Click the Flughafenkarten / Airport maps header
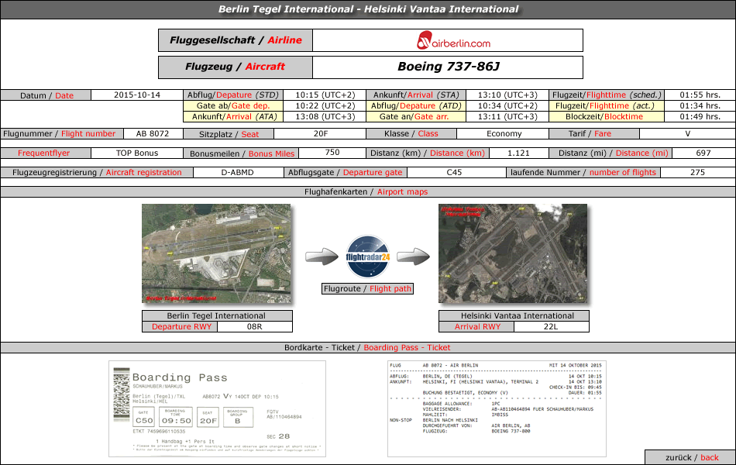 pos(366,191)
